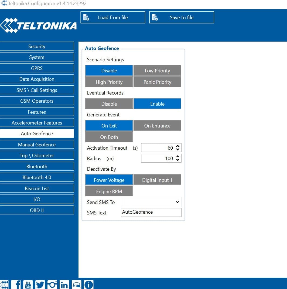This screenshot has height=289, width=287.
Task: Open the Twitter bird icon
Action: (x=40, y=284)
